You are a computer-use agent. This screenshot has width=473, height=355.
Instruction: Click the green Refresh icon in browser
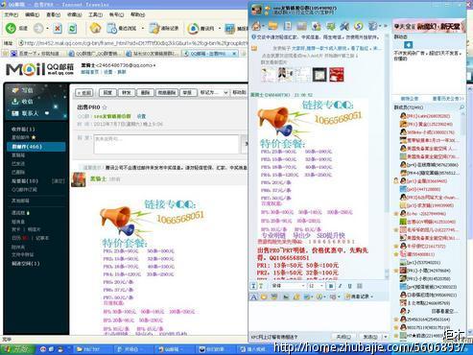(x=73, y=29)
